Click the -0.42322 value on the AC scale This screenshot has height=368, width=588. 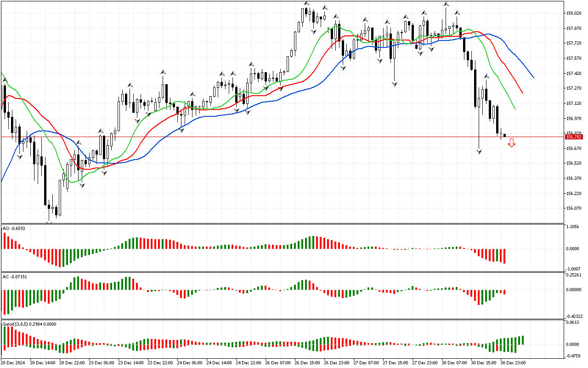tap(574, 316)
